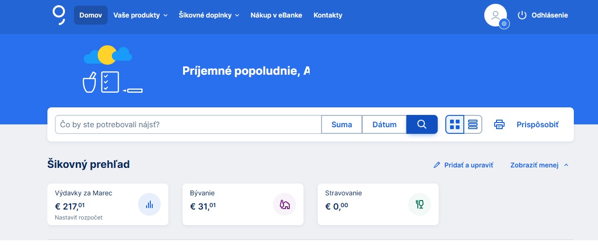Click the bank logo in the header
Viewport: 598px width, 245px height.
click(59, 15)
